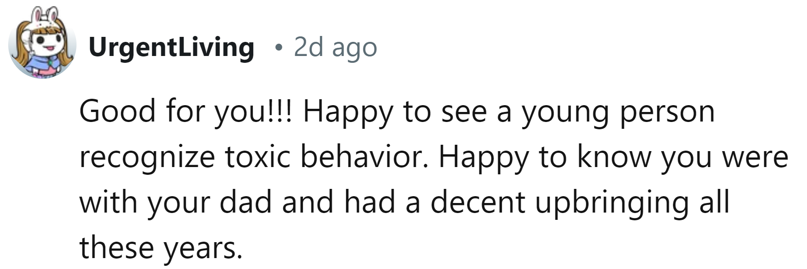Click the UrgentLiving bunny-hat avatar

click(x=42, y=44)
